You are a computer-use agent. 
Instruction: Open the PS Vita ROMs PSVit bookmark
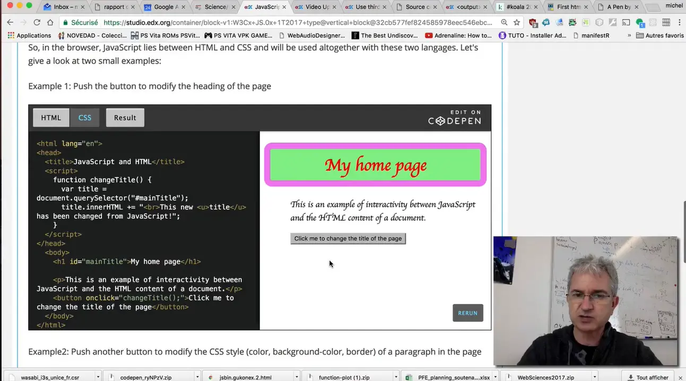coord(166,36)
